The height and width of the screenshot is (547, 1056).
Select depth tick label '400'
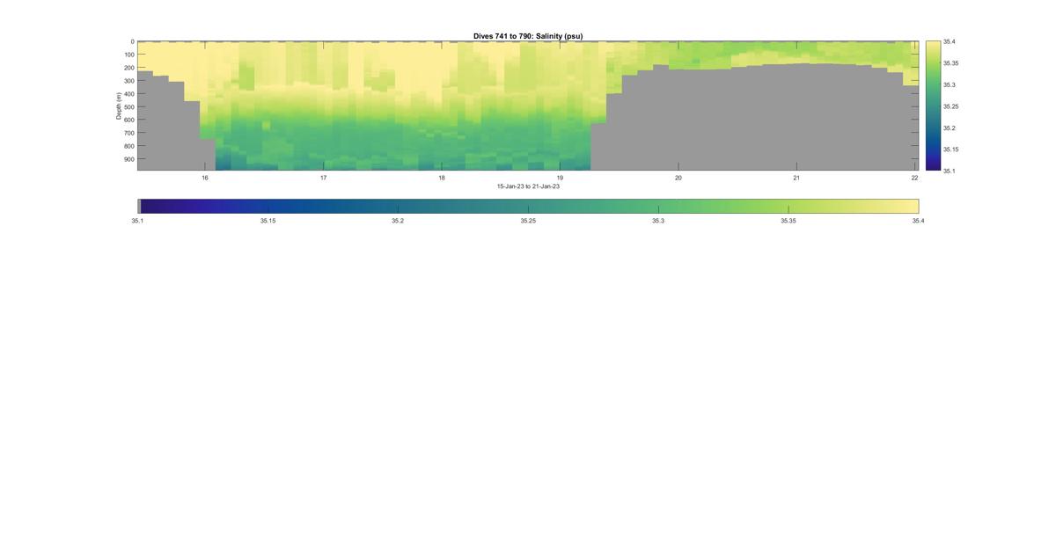128,94
